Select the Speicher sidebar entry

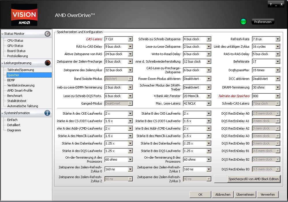coord(29,75)
